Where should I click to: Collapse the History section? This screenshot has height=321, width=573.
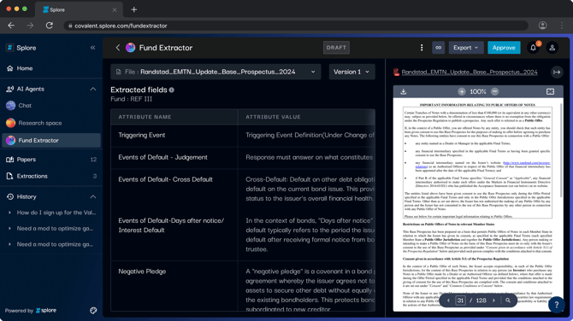pyautogui.click(x=93, y=196)
